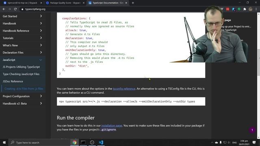This screenshot has width=260, height=146.
Task: Click the page vertical scrollbar thumb
Action: (x=258, y=62)
